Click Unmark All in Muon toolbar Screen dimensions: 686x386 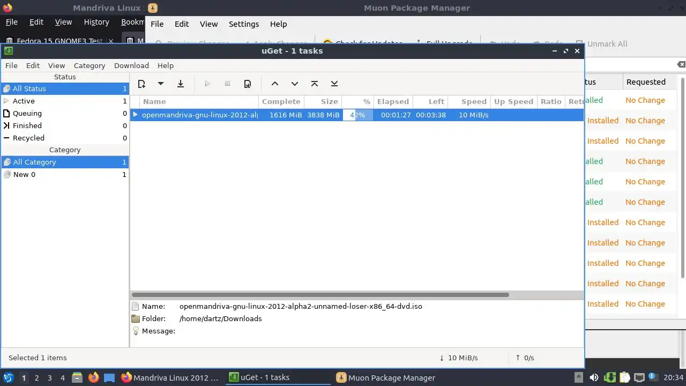point(601,44)
